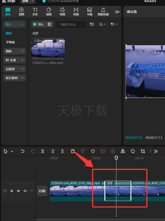Expand the 我的 dropdown in sidebar
165x221 pixels.
(x=15, y=51)
